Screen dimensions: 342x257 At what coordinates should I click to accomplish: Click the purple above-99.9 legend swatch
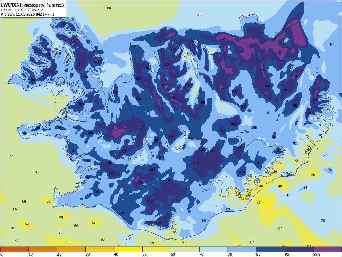tap(327, 249)
